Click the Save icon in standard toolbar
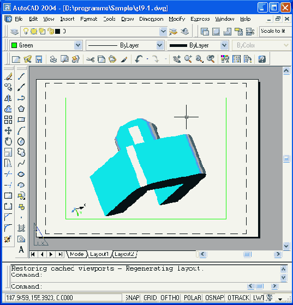The image size is (293, 305). (39, 59)
